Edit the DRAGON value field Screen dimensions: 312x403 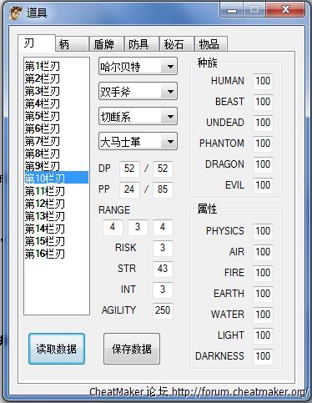(263, 164)
